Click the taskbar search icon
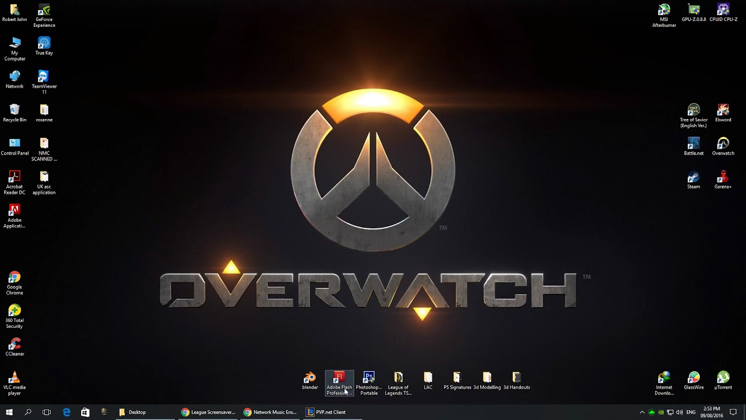746x420 pixels. click(28, 412)
